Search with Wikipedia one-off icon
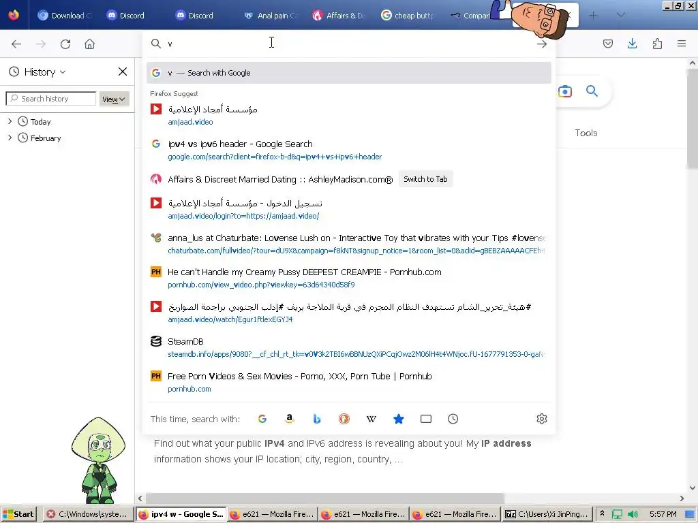The image size is (698, 523). tap(371, 419)
